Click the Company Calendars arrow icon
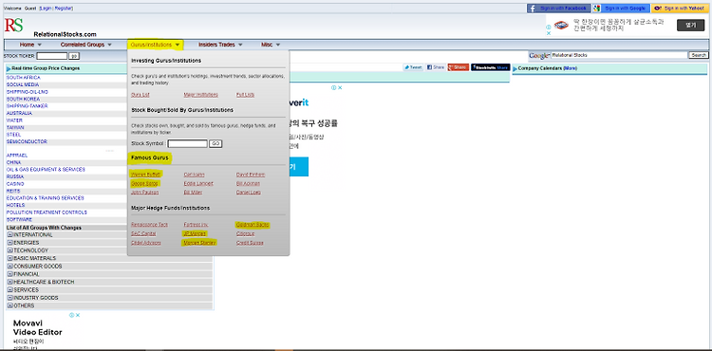 pyautogui.click(x=515, y=68)
